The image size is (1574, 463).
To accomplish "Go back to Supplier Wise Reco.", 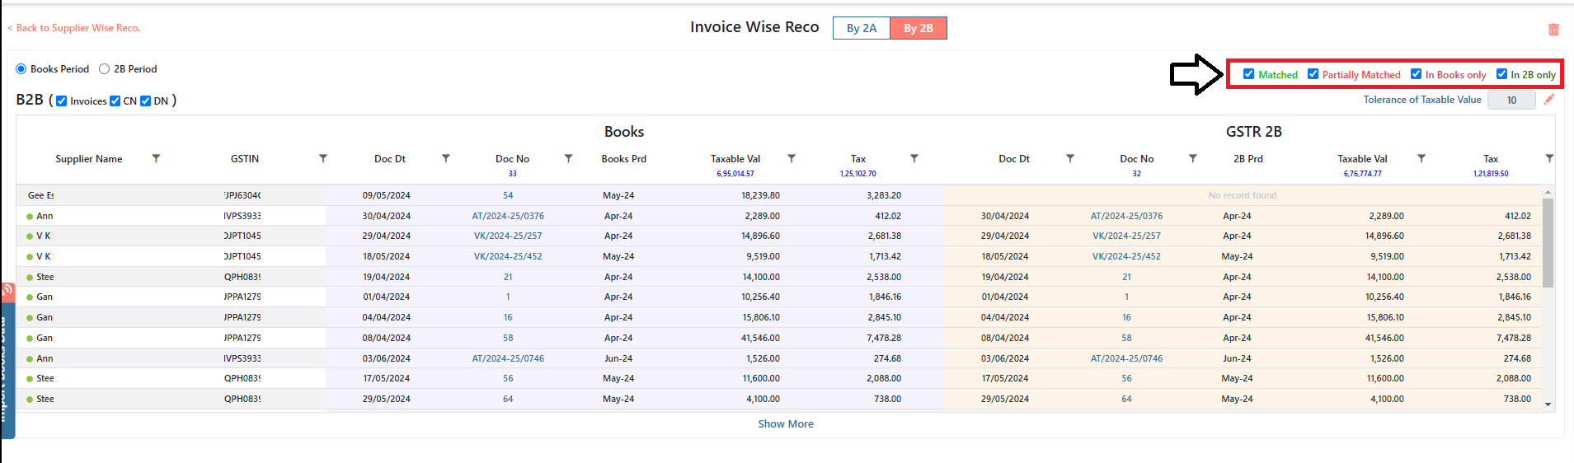I will pos(74,28).
